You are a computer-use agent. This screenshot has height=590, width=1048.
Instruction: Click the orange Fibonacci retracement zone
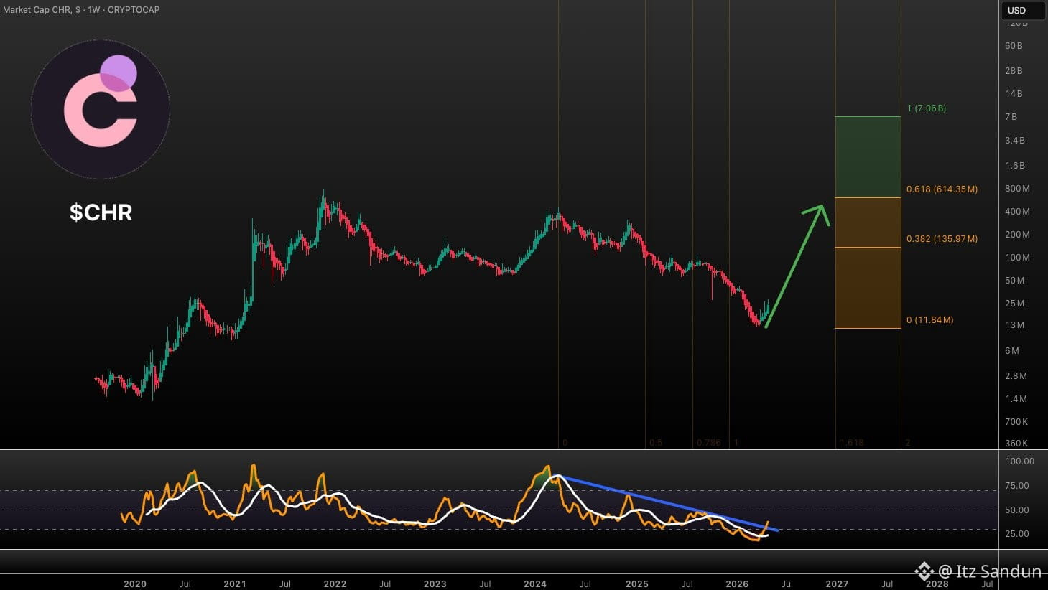click(868, 263)
